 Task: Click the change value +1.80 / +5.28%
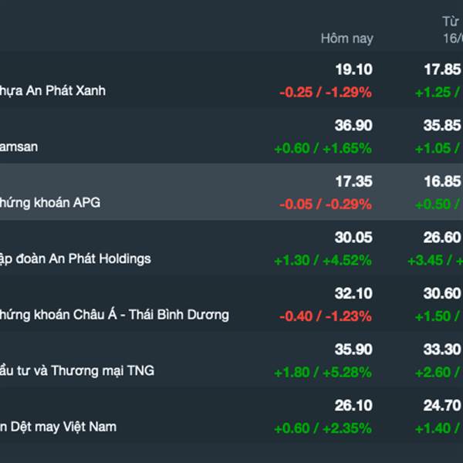coord(323,373)
